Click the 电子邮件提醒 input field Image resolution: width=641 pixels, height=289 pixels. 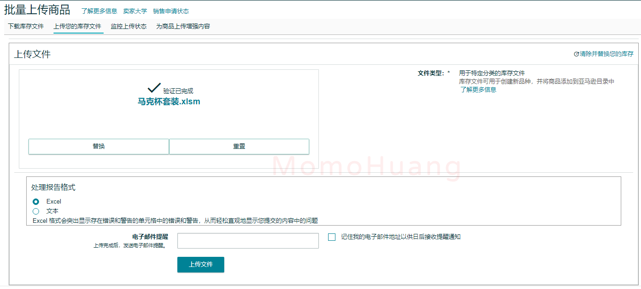248,240
